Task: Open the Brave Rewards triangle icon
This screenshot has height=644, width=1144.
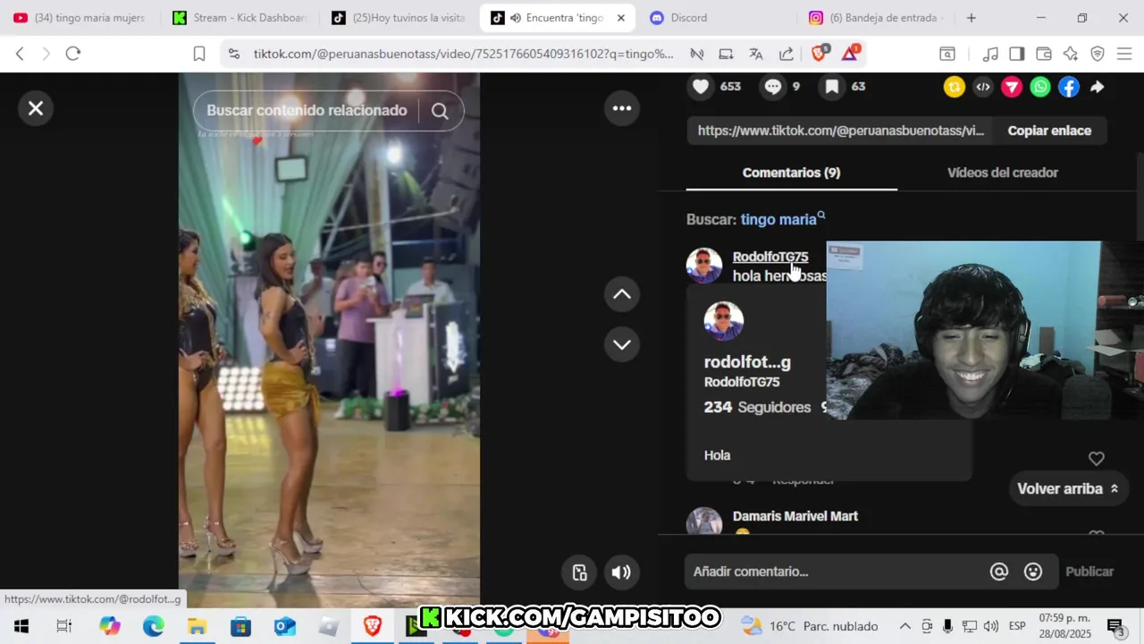Action: (x=850, y=54)
